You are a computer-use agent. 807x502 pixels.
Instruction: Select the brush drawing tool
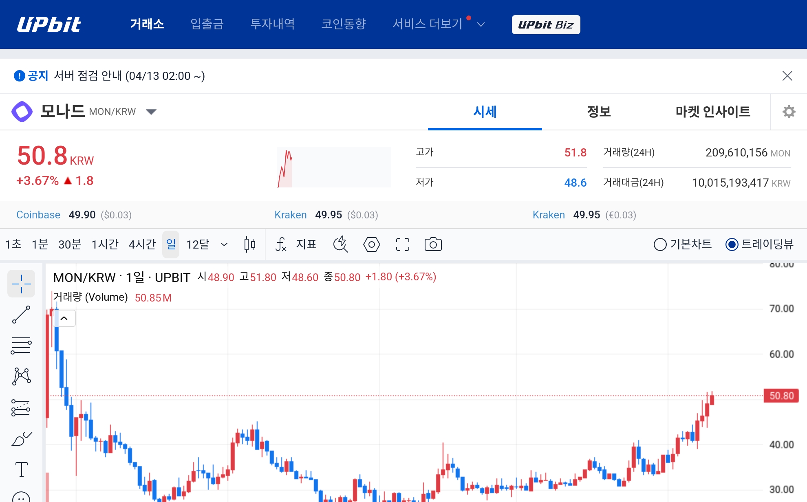coord(21,439)
